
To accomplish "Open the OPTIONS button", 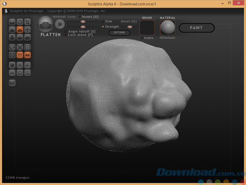I will (120, 33).
